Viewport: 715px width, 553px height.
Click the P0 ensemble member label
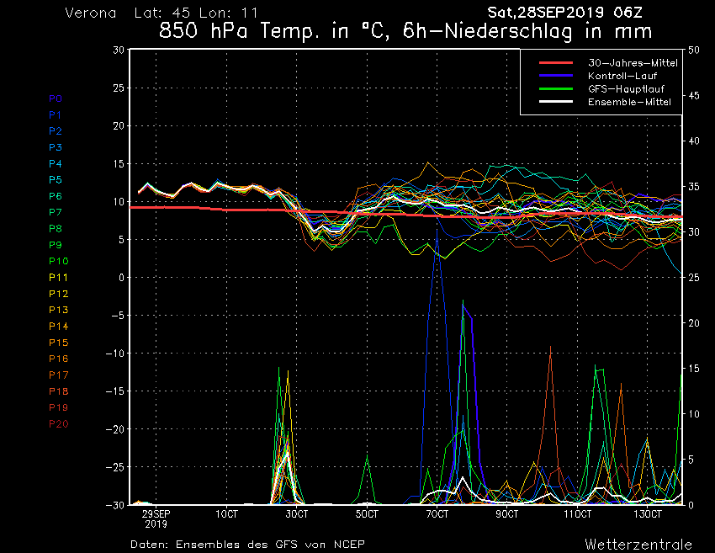coord(56,98)
